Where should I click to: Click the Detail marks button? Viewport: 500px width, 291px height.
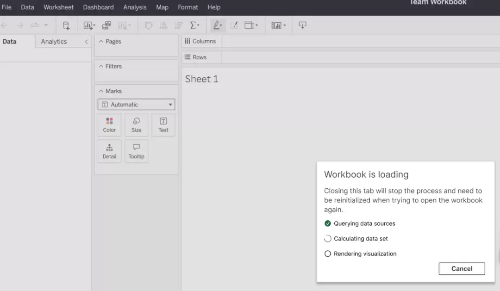coord(109,151)
